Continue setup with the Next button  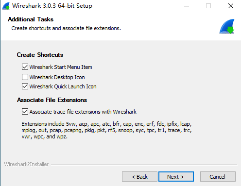click(176, 177)
